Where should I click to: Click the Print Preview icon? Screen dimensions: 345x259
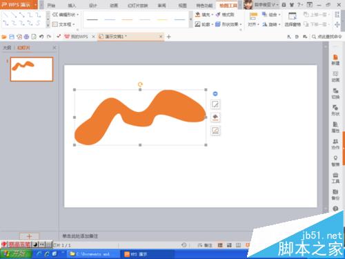pos(34,37)
